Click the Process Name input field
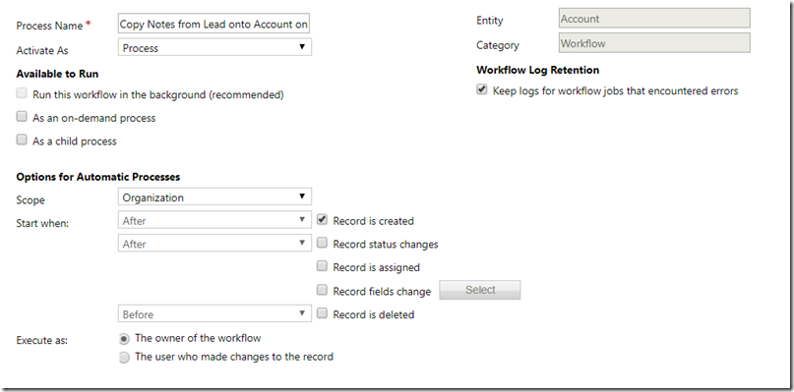794x392 pixels. pyautogui.click(x=214, y=24)
